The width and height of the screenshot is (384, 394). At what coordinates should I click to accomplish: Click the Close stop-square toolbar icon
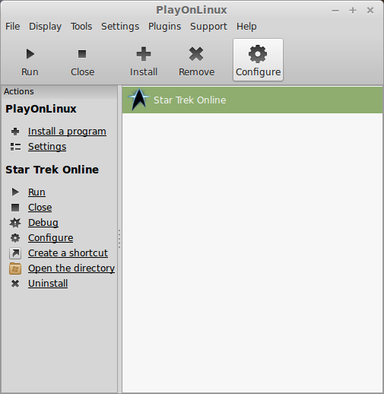[x=82, y=54]
